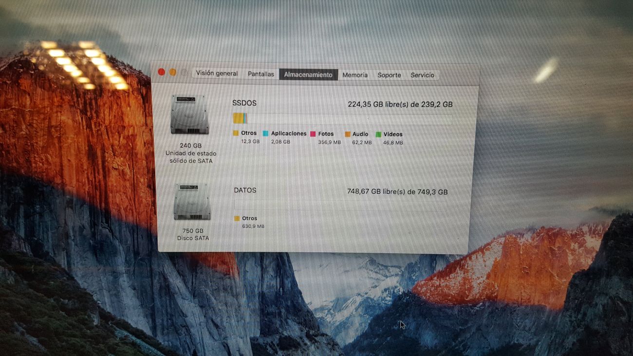Close the window with the red button
Image resolution: width=633 pixels, height=356 pixels.
pos(162,72)
